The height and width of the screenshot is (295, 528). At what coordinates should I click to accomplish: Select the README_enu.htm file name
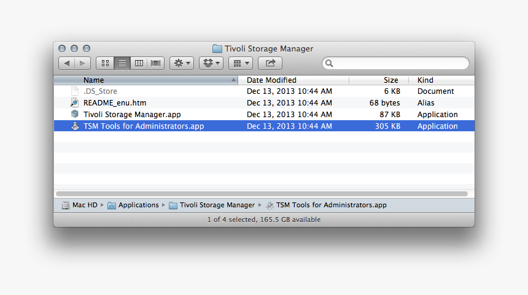click(115, 103)
